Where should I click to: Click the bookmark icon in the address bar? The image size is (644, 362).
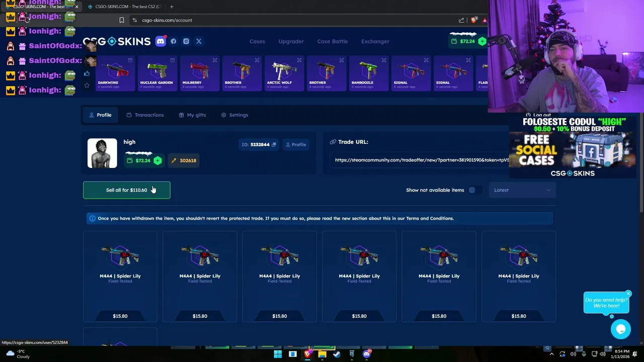[x=122, y=20]
